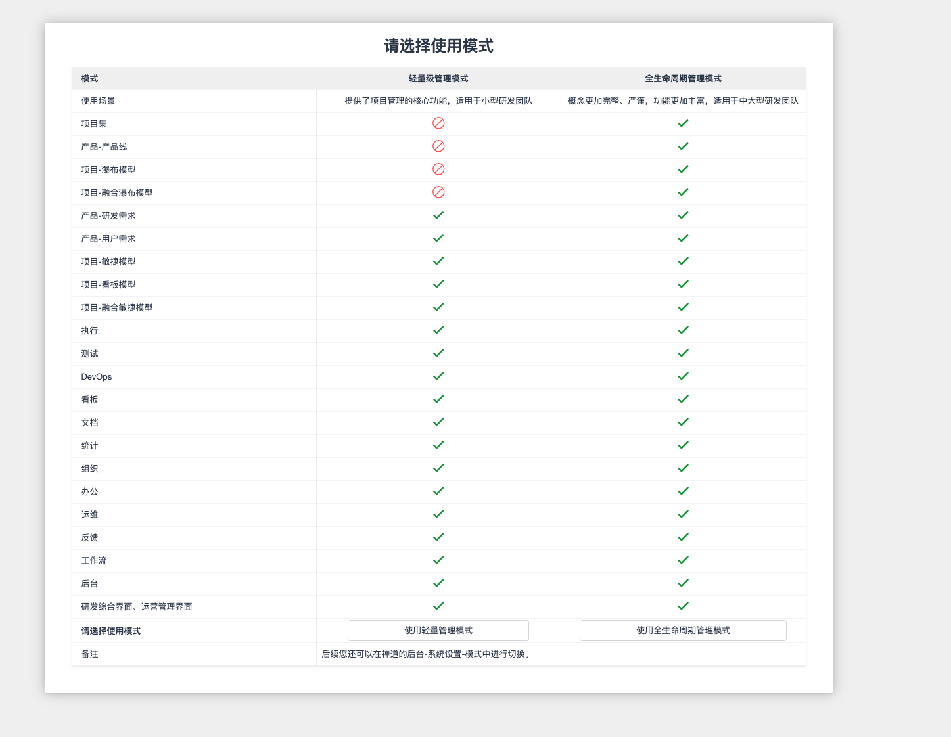951x737 pixels.
Task: Click the full lifecycle checkmark for 项目集
Action: (683, 123)
